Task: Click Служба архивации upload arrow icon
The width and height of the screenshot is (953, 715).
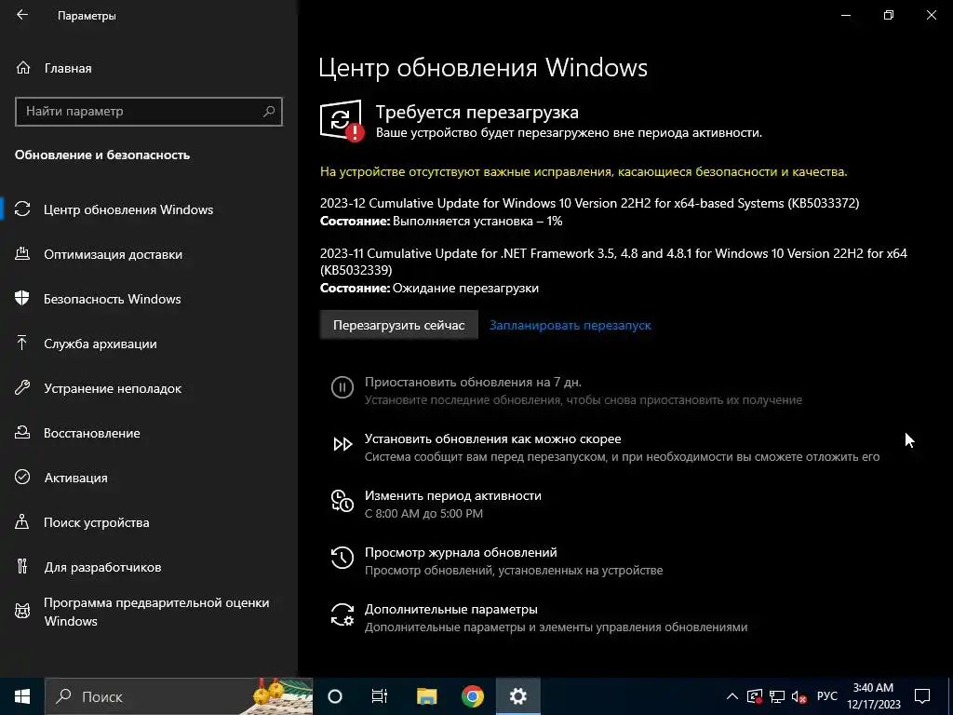Action: 22,344
